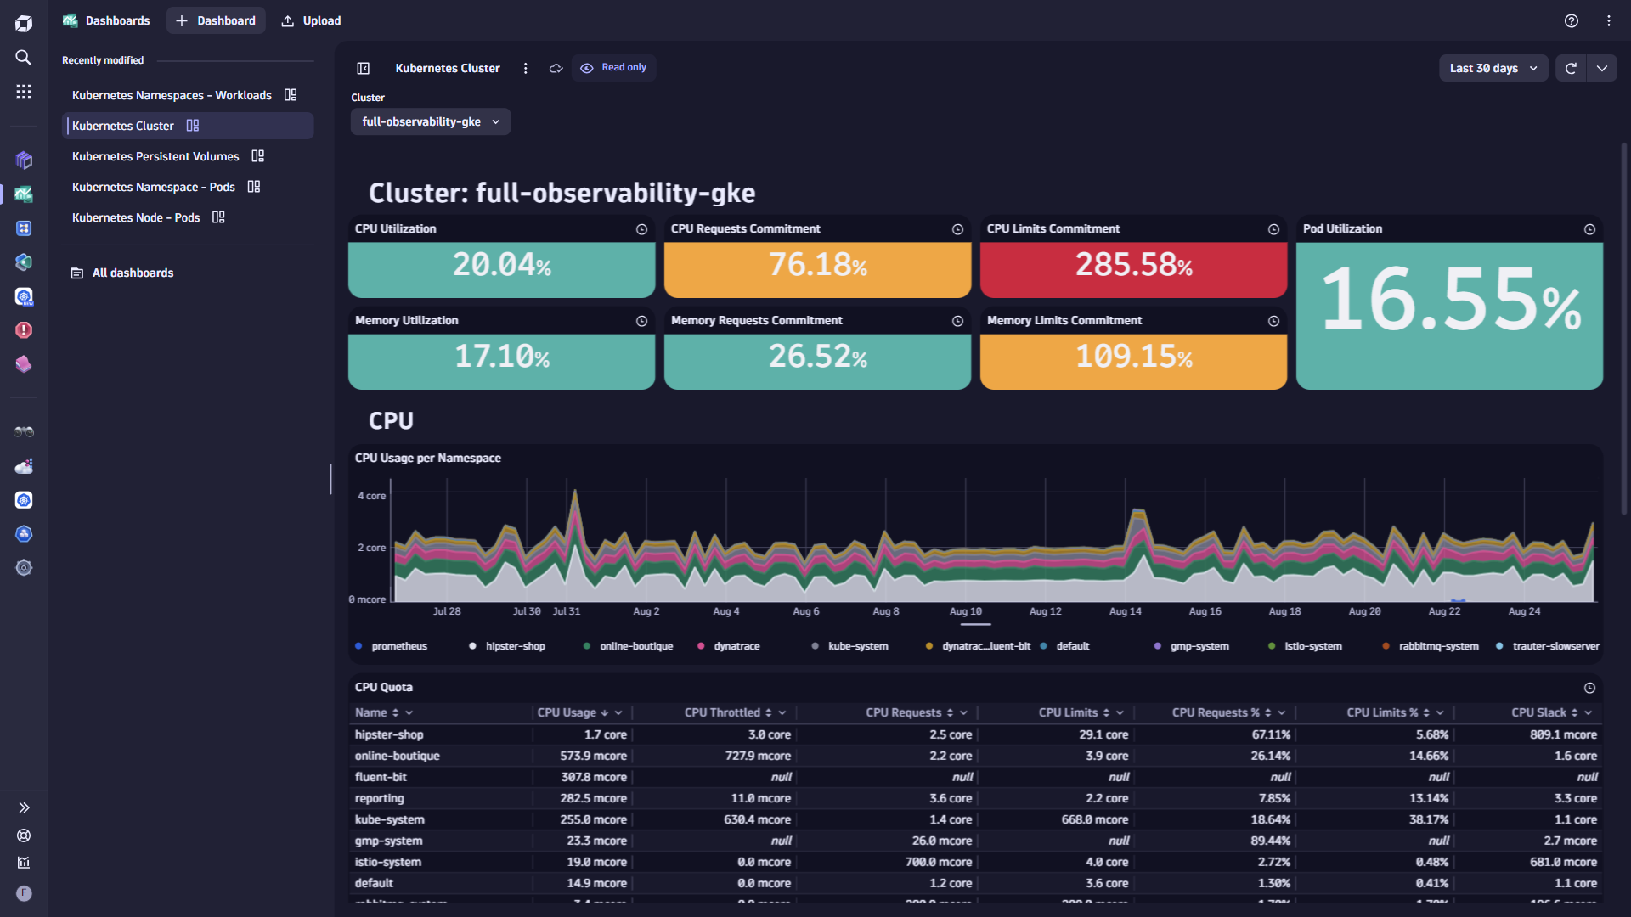Open Kubernetes Persistent Volumes dashboard
The image size is (1631, 917).
pos(188,156)
